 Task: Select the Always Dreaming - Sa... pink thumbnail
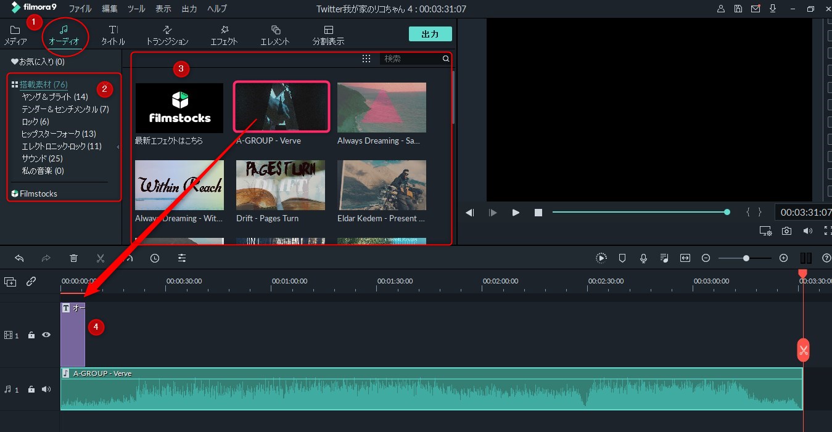(x=382, y=107)
